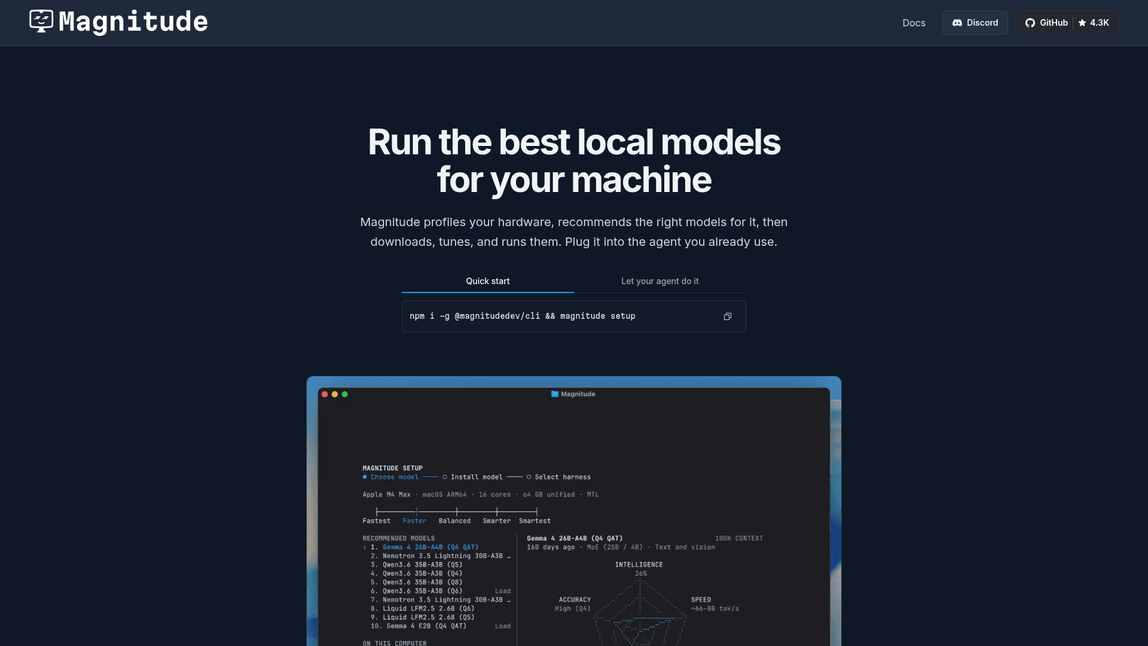The width and height of the screenshot is (1148, 646).
Task: Click the 'Apple M4 Max' hardware label
Action: (386, 495)
